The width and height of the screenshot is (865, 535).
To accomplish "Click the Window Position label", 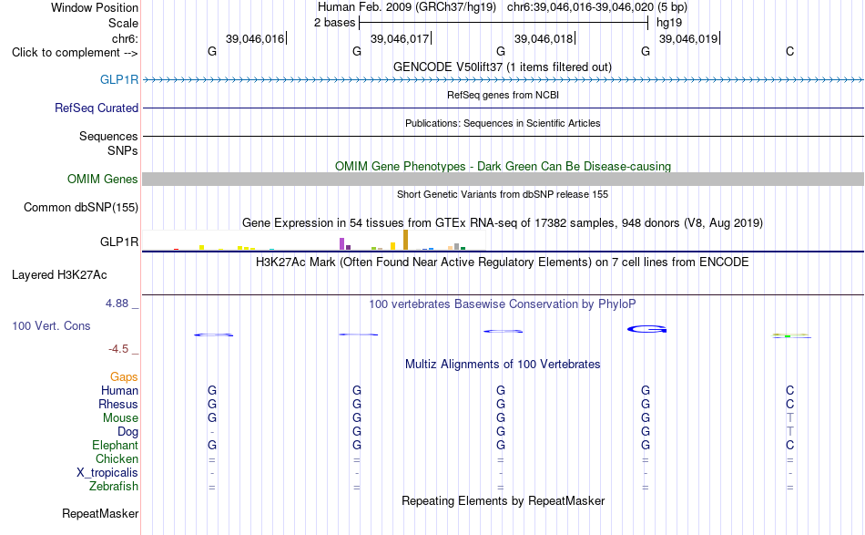I will coord(95,7).
